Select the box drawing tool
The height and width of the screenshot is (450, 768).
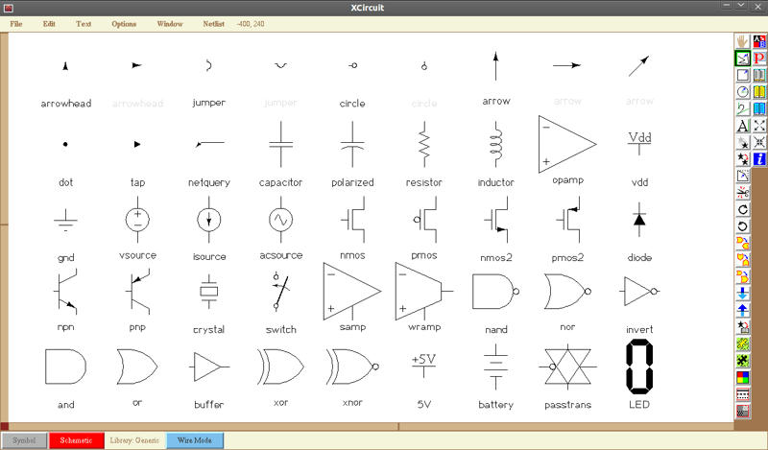[x=742, y=75]
